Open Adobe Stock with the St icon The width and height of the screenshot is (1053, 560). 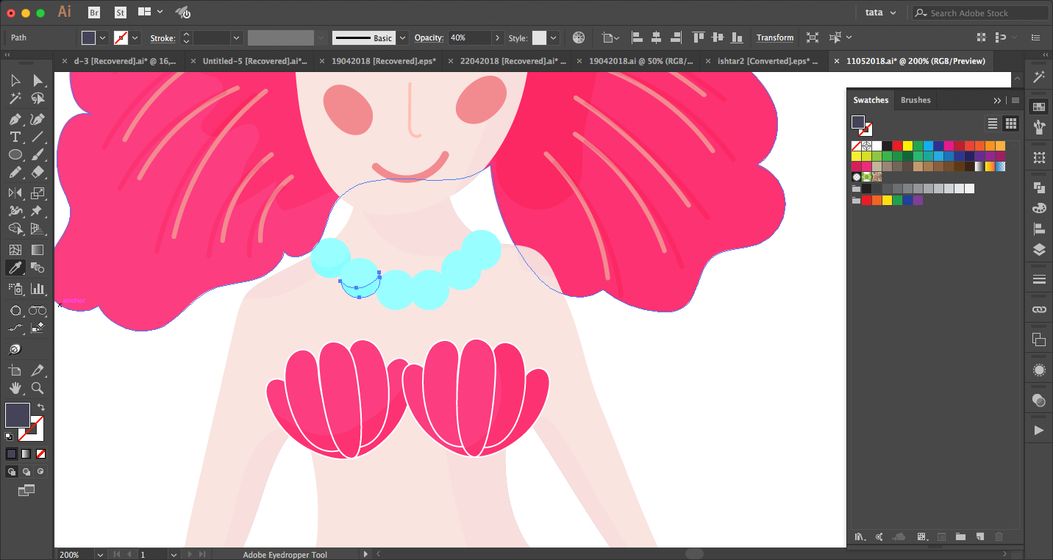tap(119, 12)
